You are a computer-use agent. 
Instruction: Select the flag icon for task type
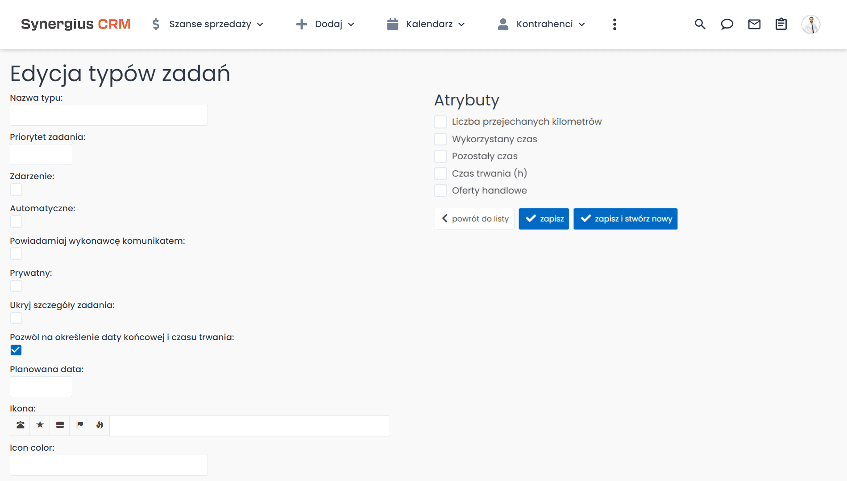tap(79, 426)
